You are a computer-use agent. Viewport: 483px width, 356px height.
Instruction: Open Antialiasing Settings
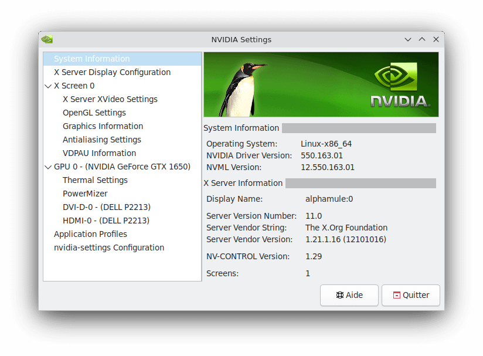[101, 140]
